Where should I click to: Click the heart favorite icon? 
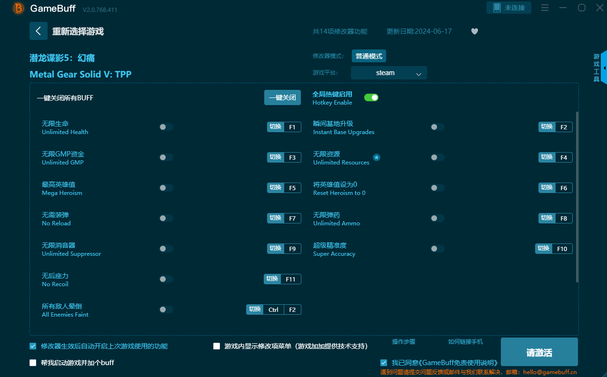pos(475,31)
